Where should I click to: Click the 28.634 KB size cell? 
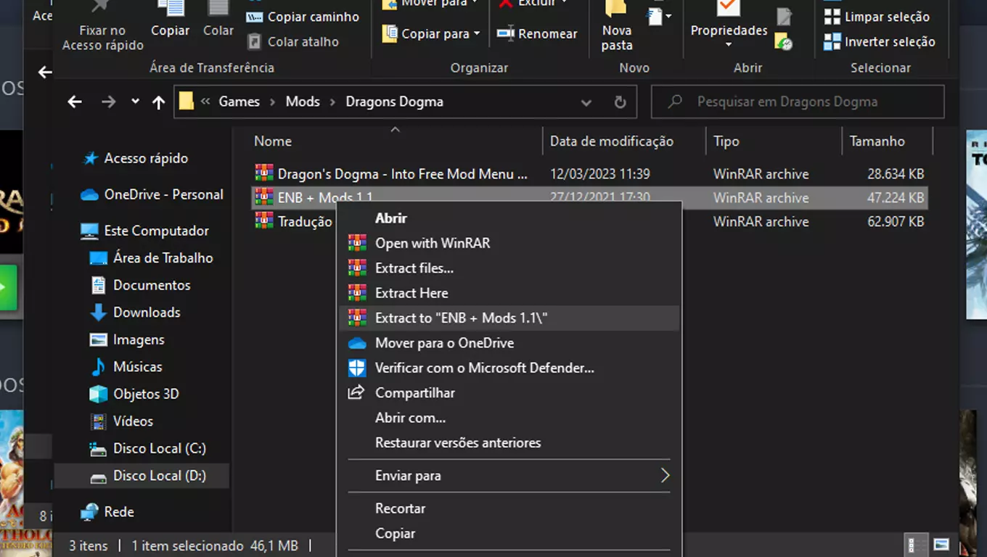896,174
